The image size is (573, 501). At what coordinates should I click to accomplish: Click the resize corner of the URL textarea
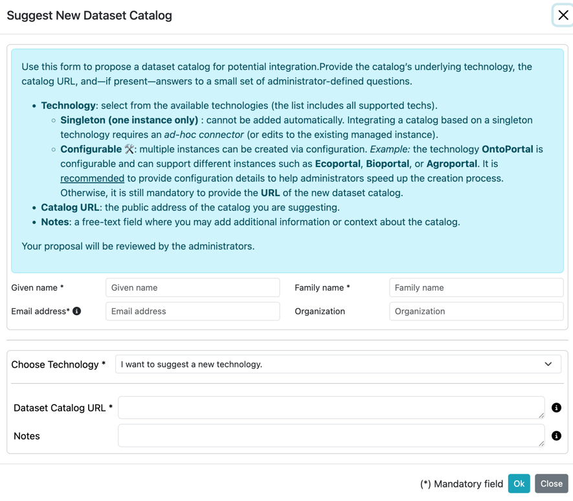click(x=541, y=416)
